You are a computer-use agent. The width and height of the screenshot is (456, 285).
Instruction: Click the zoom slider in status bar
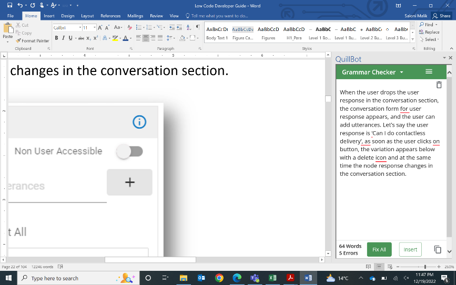pos(426,267)
